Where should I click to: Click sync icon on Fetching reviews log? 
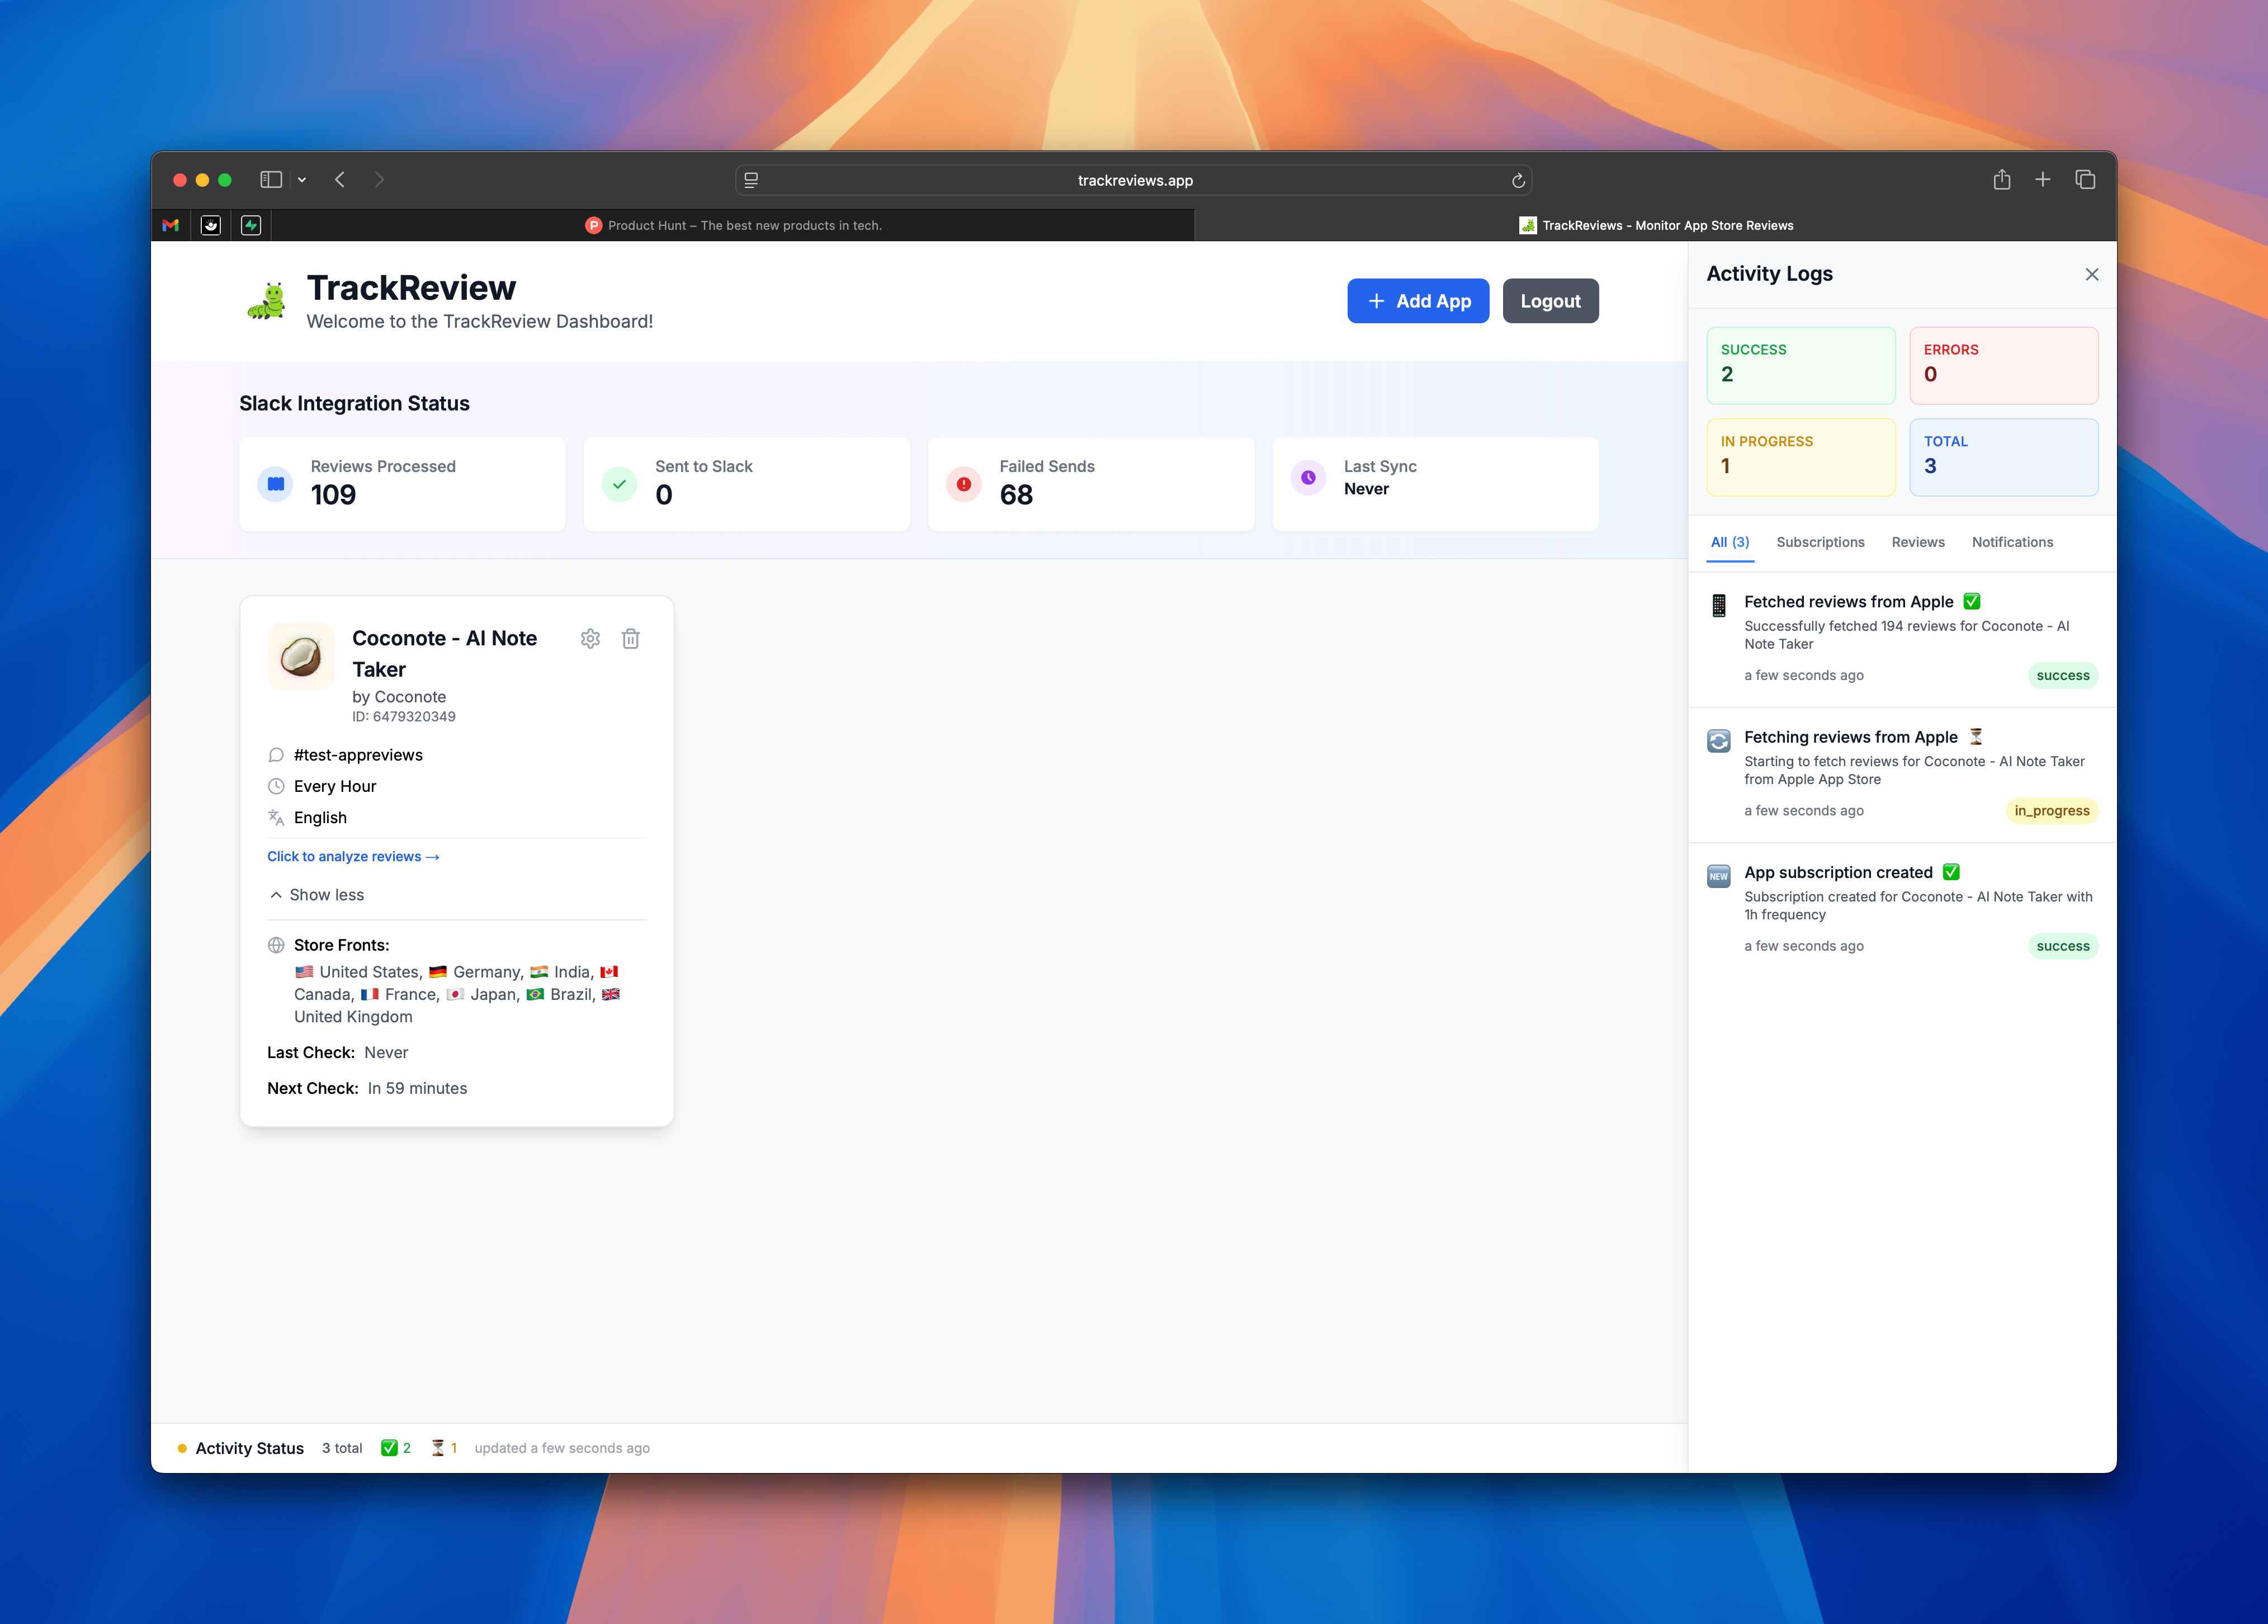1719,741
